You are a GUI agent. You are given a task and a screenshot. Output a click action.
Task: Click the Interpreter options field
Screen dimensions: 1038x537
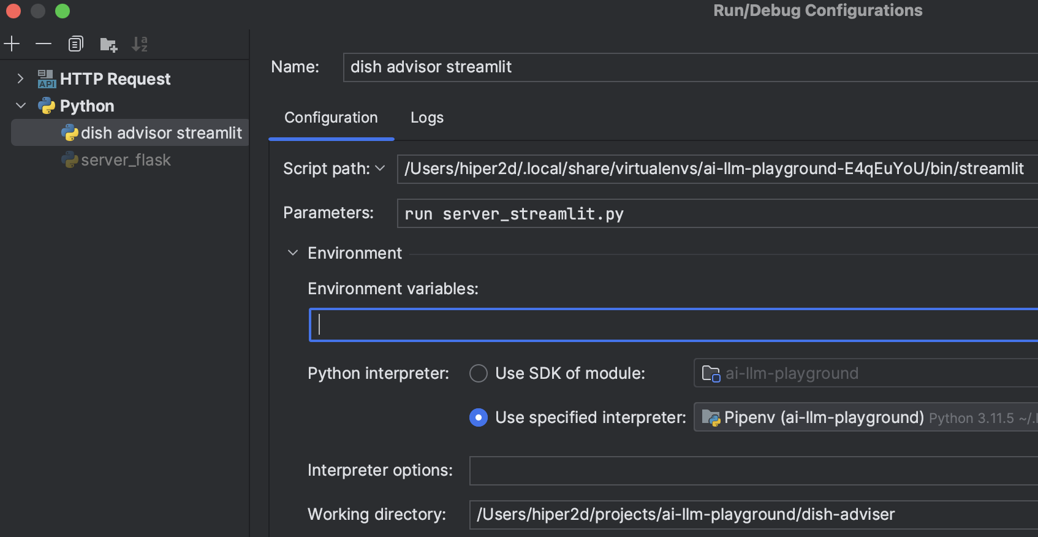[x=754, y=471]
